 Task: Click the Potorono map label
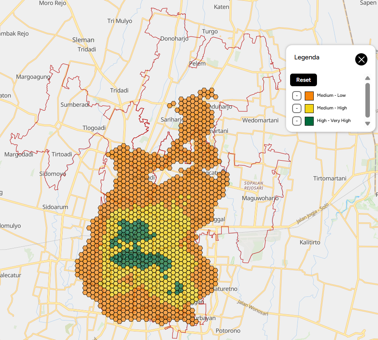228,331
